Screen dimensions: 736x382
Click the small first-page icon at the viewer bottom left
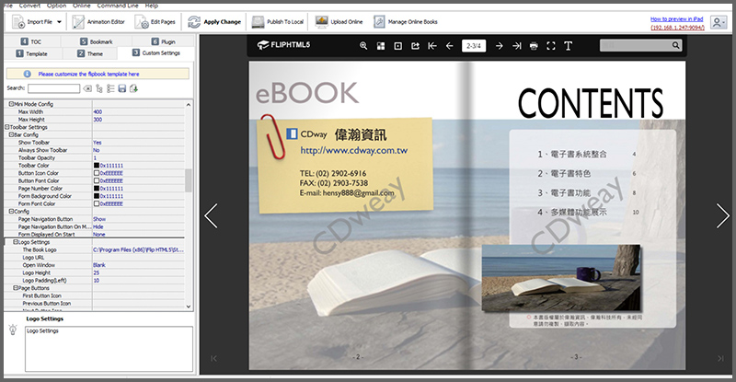click(x=213, y=358)
